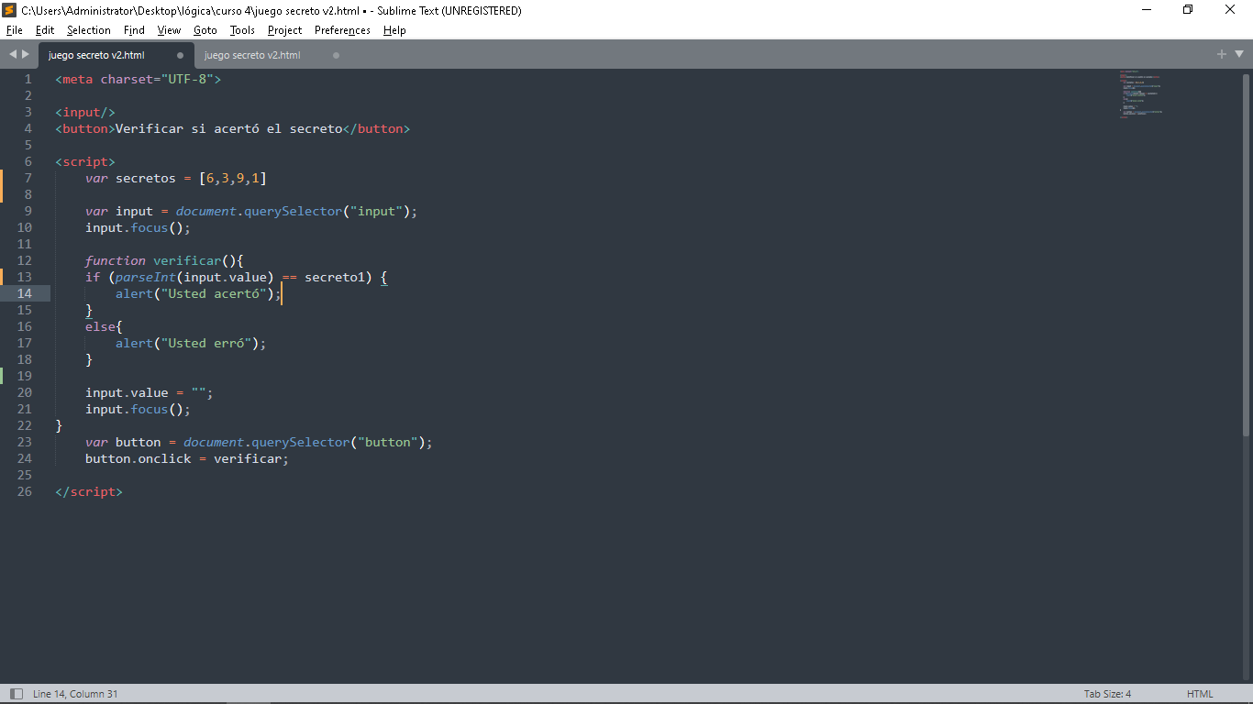Click line number 26 in the gutter
Viewport: 1253px width, 704px height.
coord(24,491)
